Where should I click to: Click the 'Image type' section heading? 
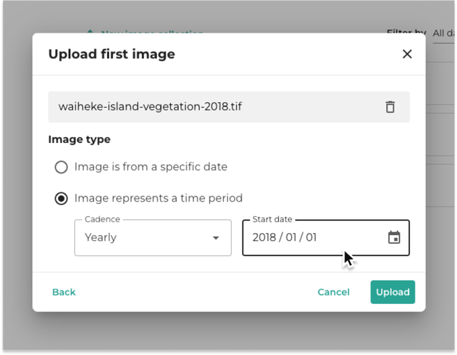point(79,139)
